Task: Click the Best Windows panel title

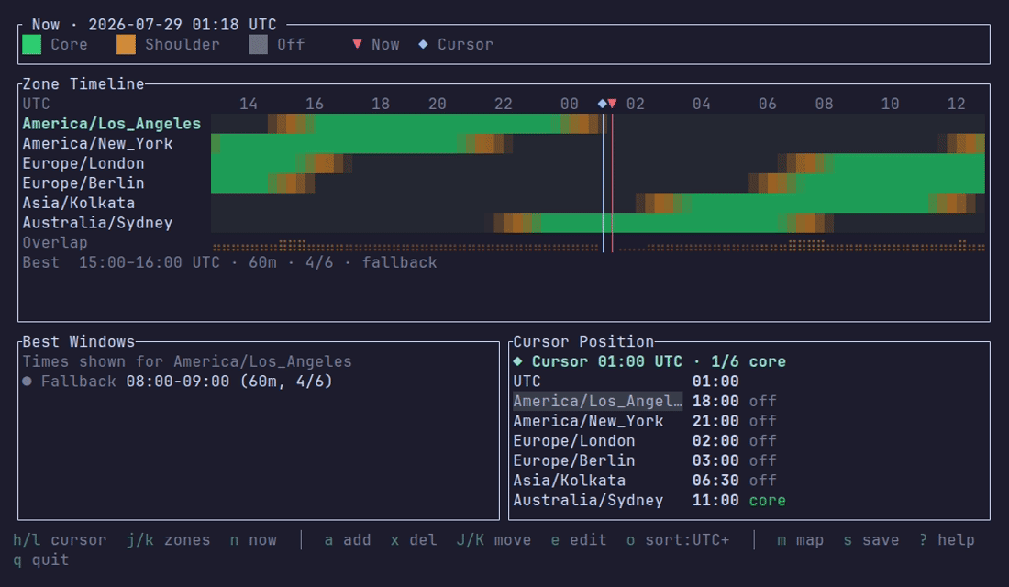Action: [x=79, y=342]
